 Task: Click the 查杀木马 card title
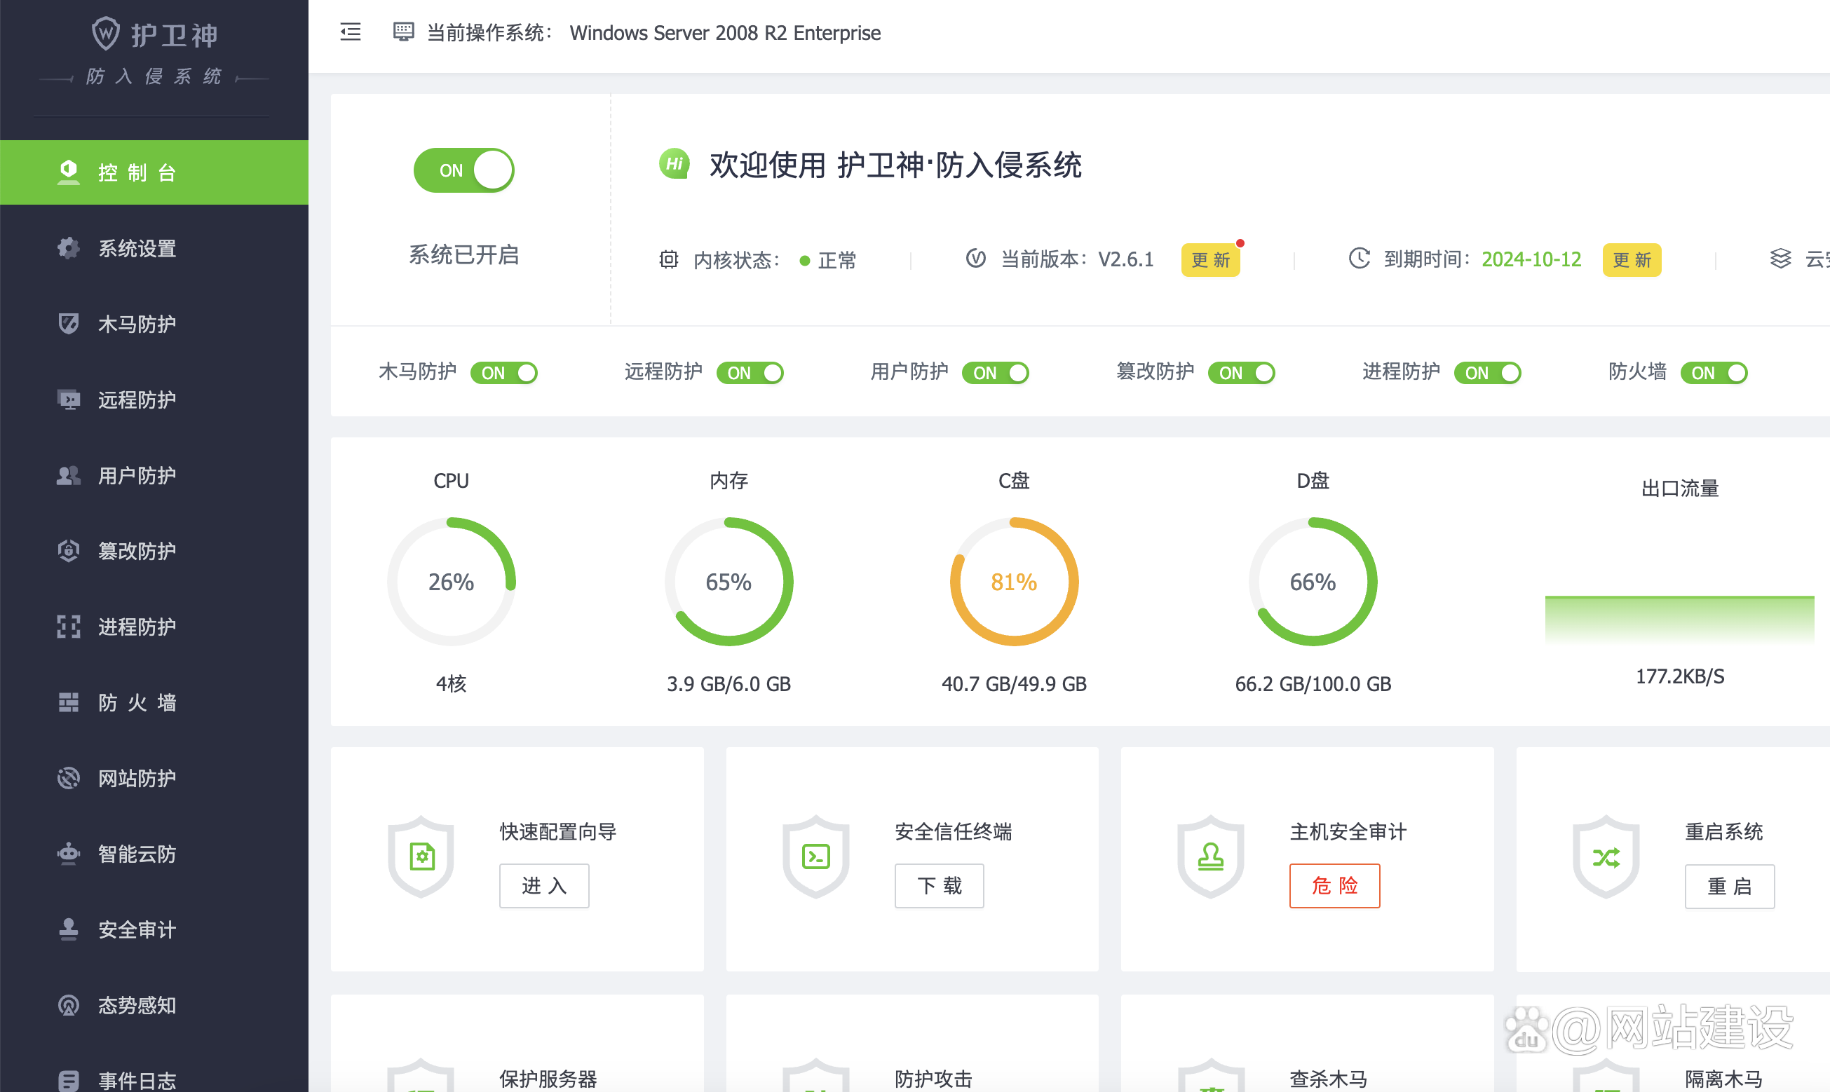1328,1078
